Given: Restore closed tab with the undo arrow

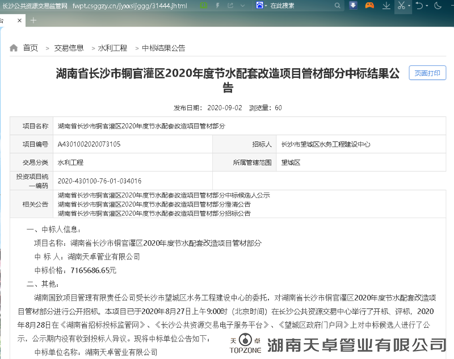Looking at the screenshot, I should 420,6.
